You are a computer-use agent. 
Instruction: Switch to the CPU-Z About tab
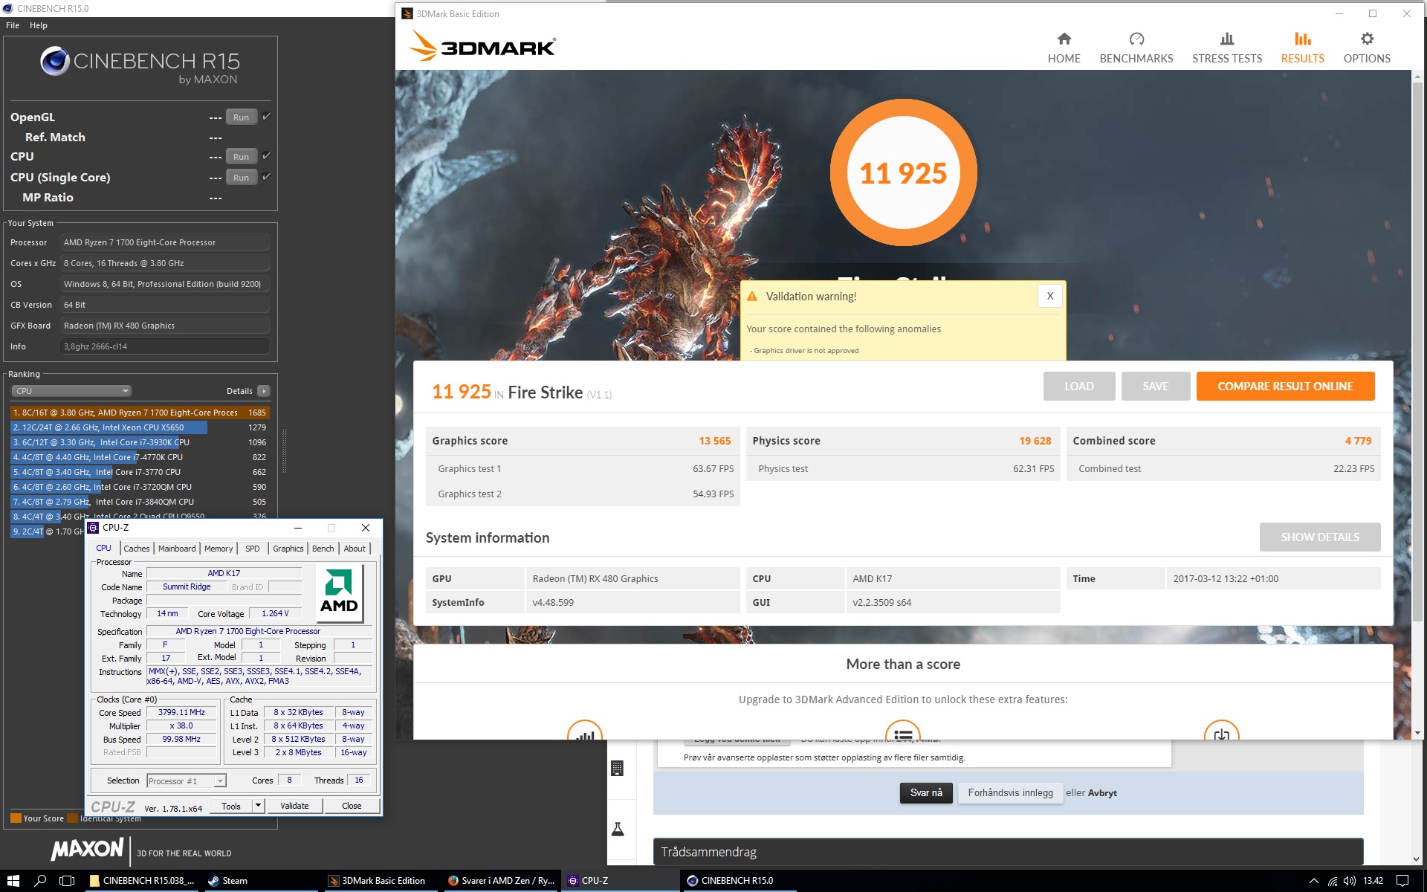coord(355,549)
